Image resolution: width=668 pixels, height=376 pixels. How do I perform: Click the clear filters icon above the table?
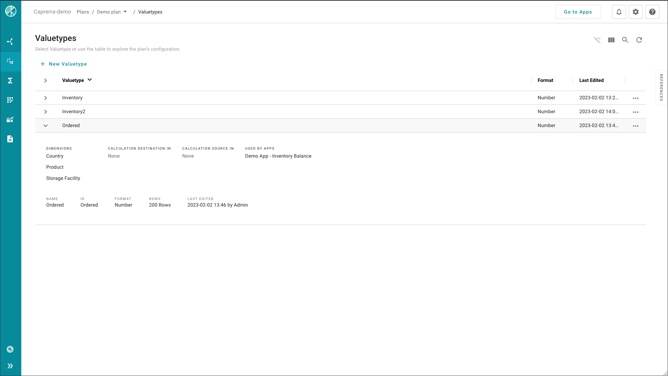(x=597, y=40)
